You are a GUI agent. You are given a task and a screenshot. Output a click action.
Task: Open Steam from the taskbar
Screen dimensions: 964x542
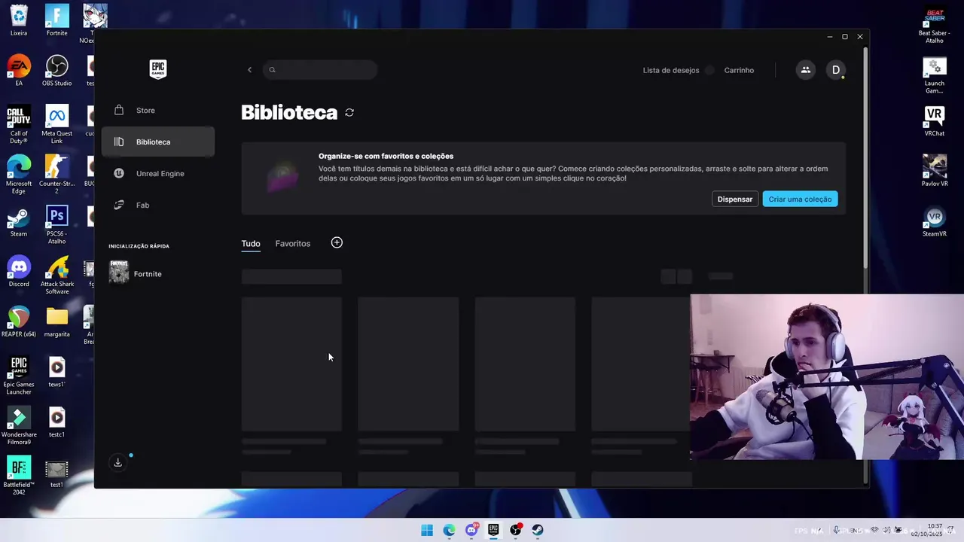[538, 530]
